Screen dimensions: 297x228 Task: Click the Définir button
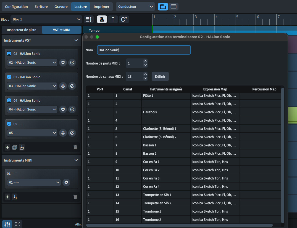[x=160, y=76]
